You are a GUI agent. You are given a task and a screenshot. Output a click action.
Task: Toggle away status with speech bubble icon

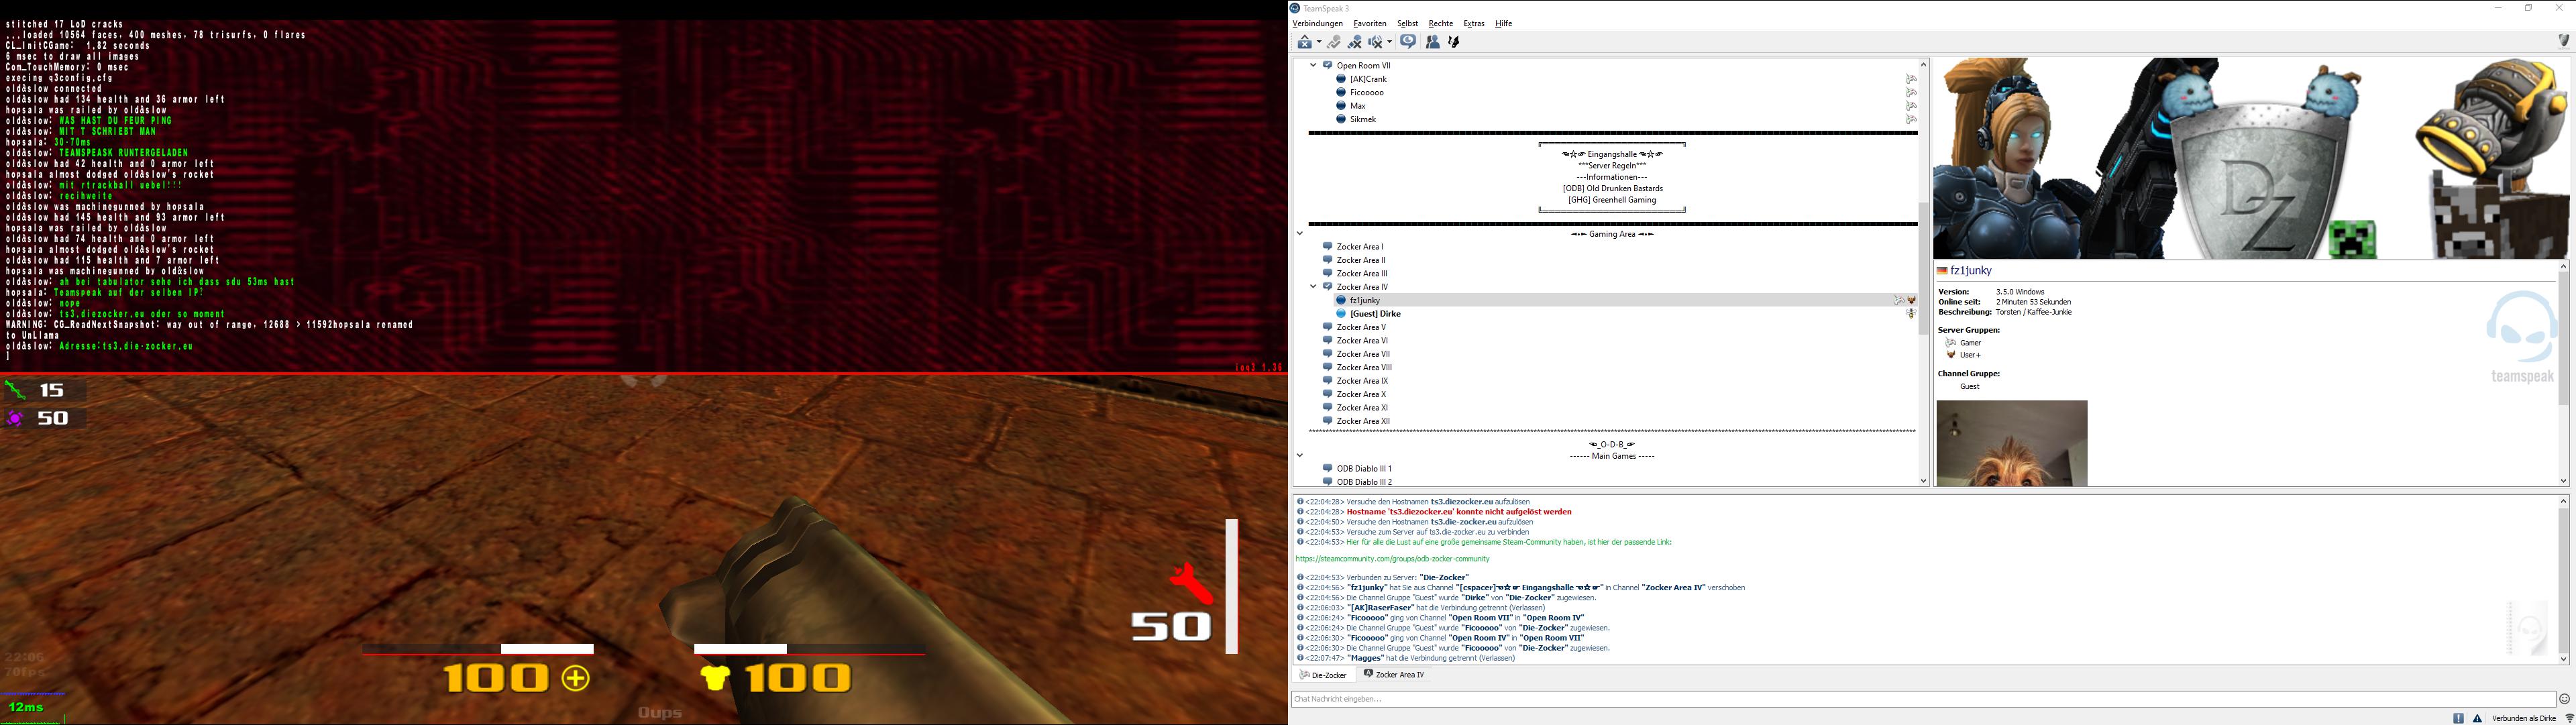1408,42
